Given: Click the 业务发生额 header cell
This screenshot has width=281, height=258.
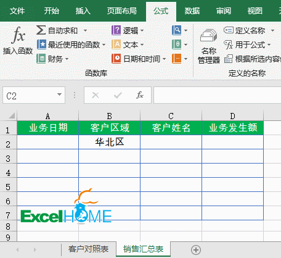Looking at the screenshot, I should [x=233, y=128].
